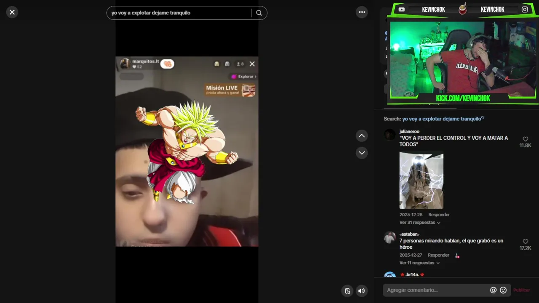Like esteban's comment with the heart

pos(525,242)
